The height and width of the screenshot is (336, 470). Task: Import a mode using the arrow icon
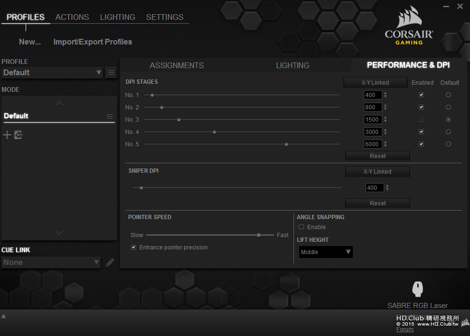[18, 135]
